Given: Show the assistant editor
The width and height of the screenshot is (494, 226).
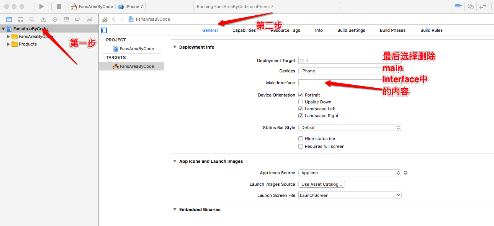Looking at the screenshot, I should 471,7.
